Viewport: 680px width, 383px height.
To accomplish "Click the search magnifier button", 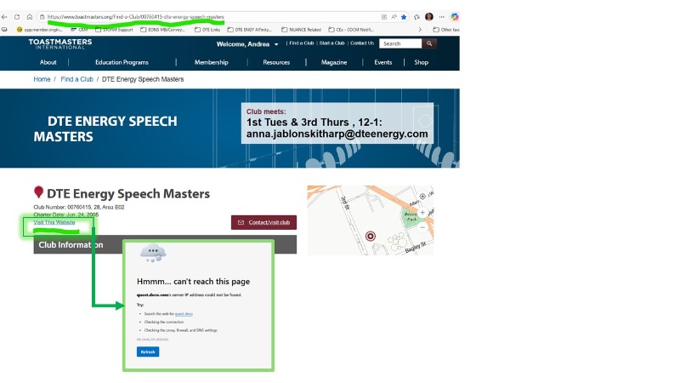I will click(429, 43).
